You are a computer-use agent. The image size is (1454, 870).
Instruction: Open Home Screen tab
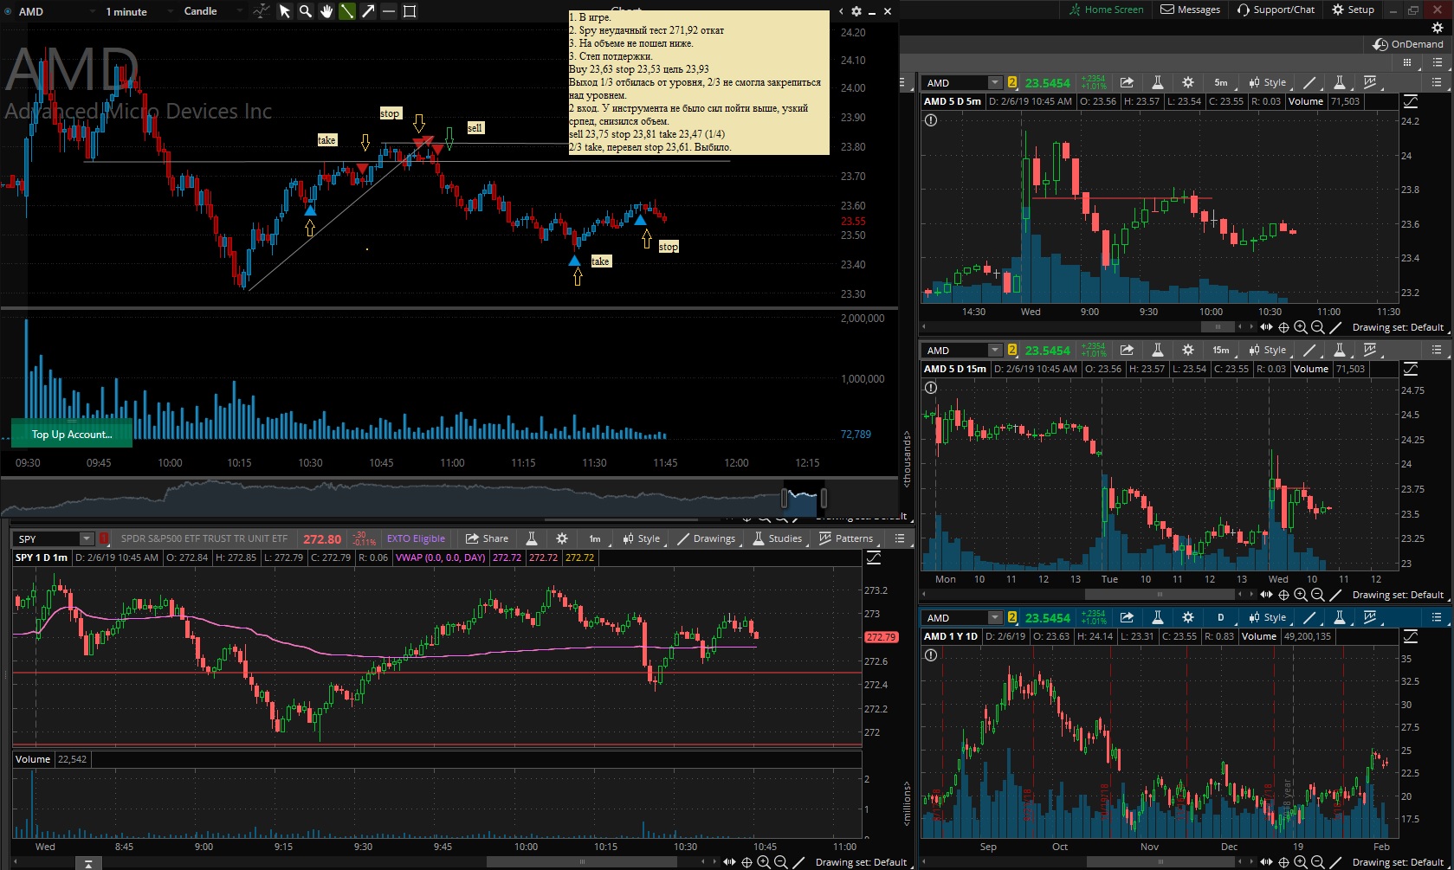1106,10
